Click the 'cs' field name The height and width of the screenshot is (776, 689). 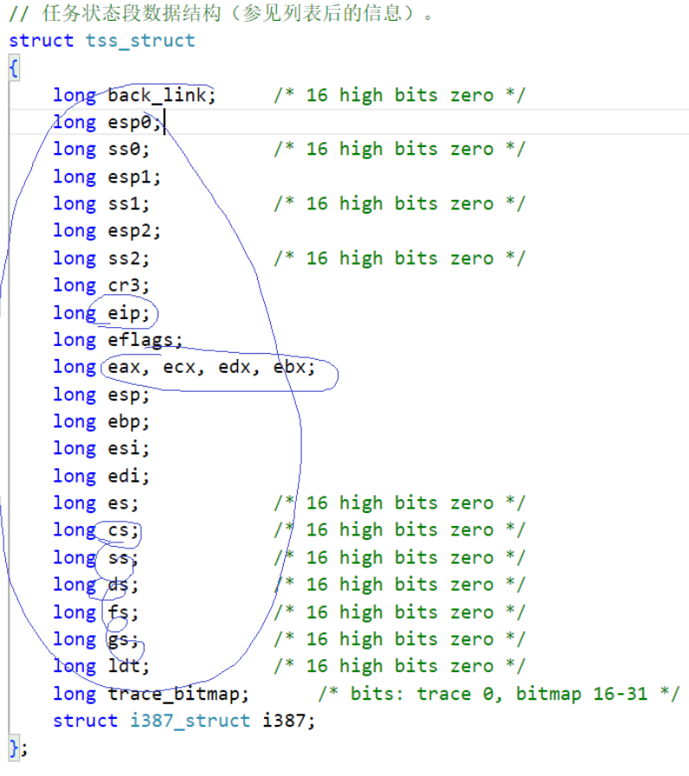[x=119, y=530]
